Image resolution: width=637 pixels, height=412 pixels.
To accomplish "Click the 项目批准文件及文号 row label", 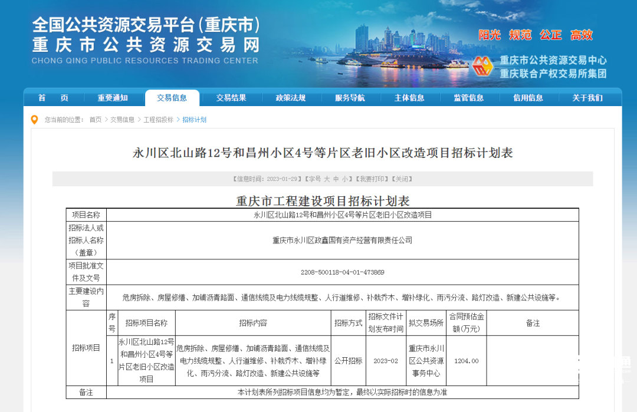I will [86, 272].
